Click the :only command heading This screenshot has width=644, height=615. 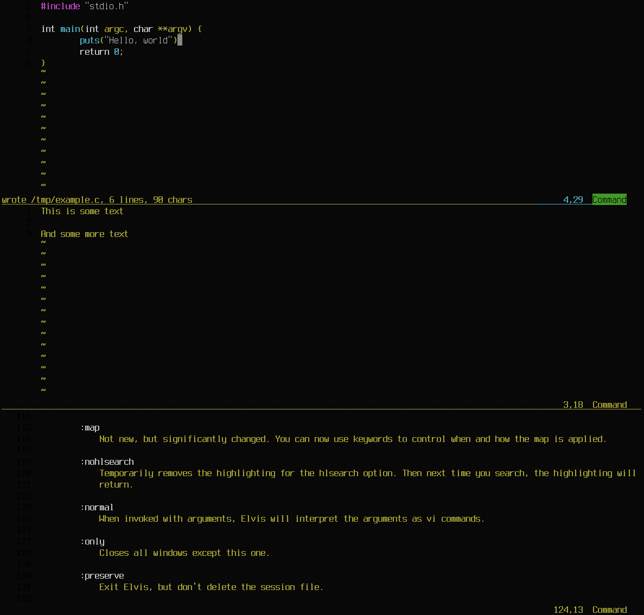coord(92,542)
